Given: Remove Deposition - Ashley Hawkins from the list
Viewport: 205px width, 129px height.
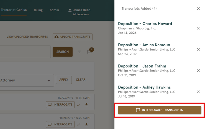Looking at the screenshot, I should pos(198,92).
